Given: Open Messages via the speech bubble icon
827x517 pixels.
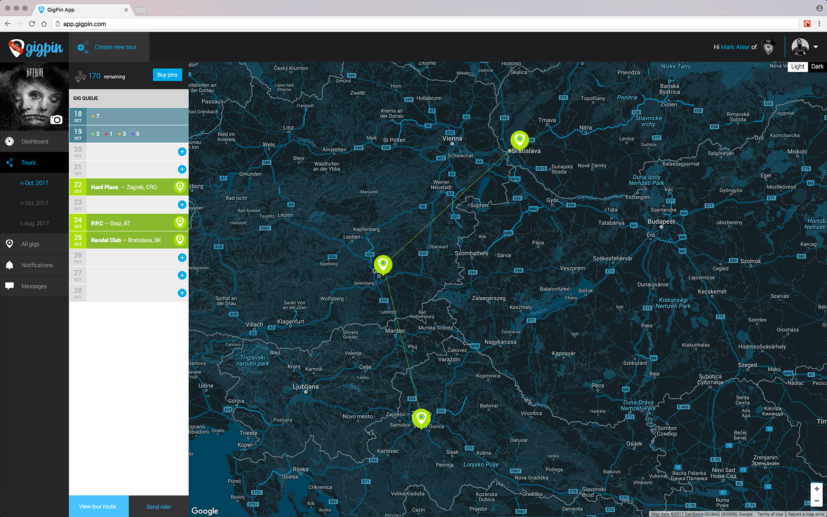Looking at the screenshot, I should 9,286.
